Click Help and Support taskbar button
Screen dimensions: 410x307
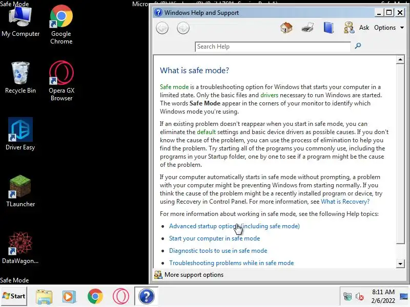tap(147, 296)
